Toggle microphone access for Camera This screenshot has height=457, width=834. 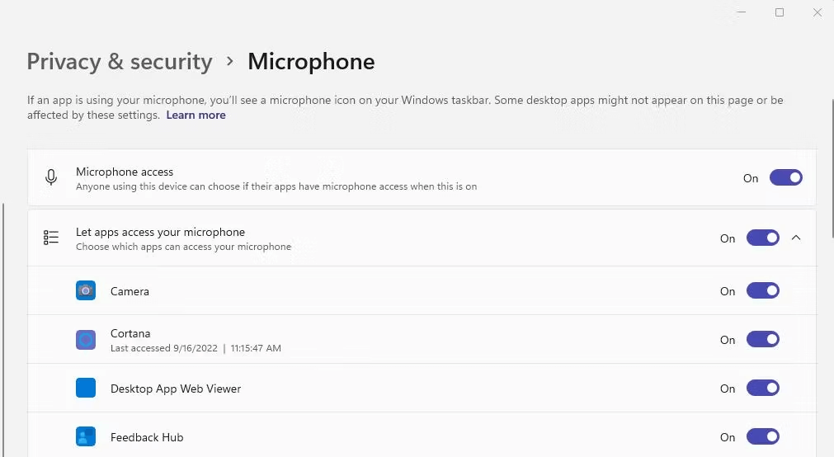pyautogui.click(x=762, y=290)
